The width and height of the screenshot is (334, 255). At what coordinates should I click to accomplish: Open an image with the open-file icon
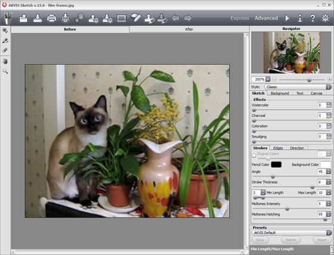coord(23,18)
